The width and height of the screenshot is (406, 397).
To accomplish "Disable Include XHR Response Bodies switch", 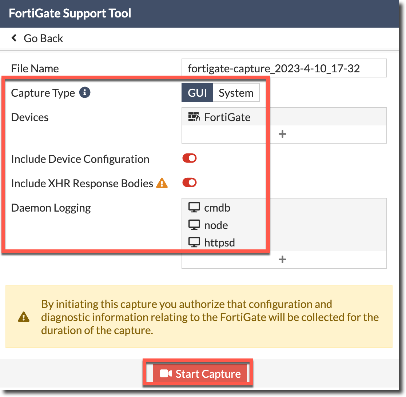I will [190, 183].
